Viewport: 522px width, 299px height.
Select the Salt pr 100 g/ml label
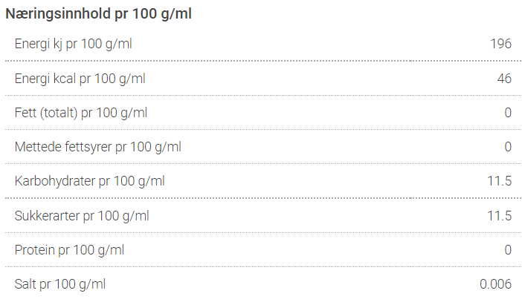click(x=60, y=284)
